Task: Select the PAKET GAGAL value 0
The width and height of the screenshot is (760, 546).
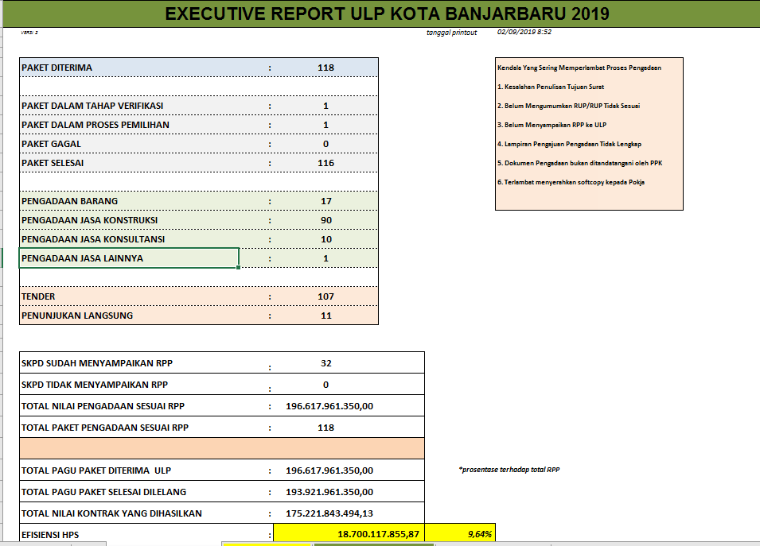Action: point(325,144)
